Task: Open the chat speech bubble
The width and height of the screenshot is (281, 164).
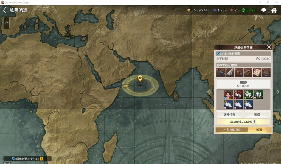Action: pyautogui.click(x=263, y=10)
